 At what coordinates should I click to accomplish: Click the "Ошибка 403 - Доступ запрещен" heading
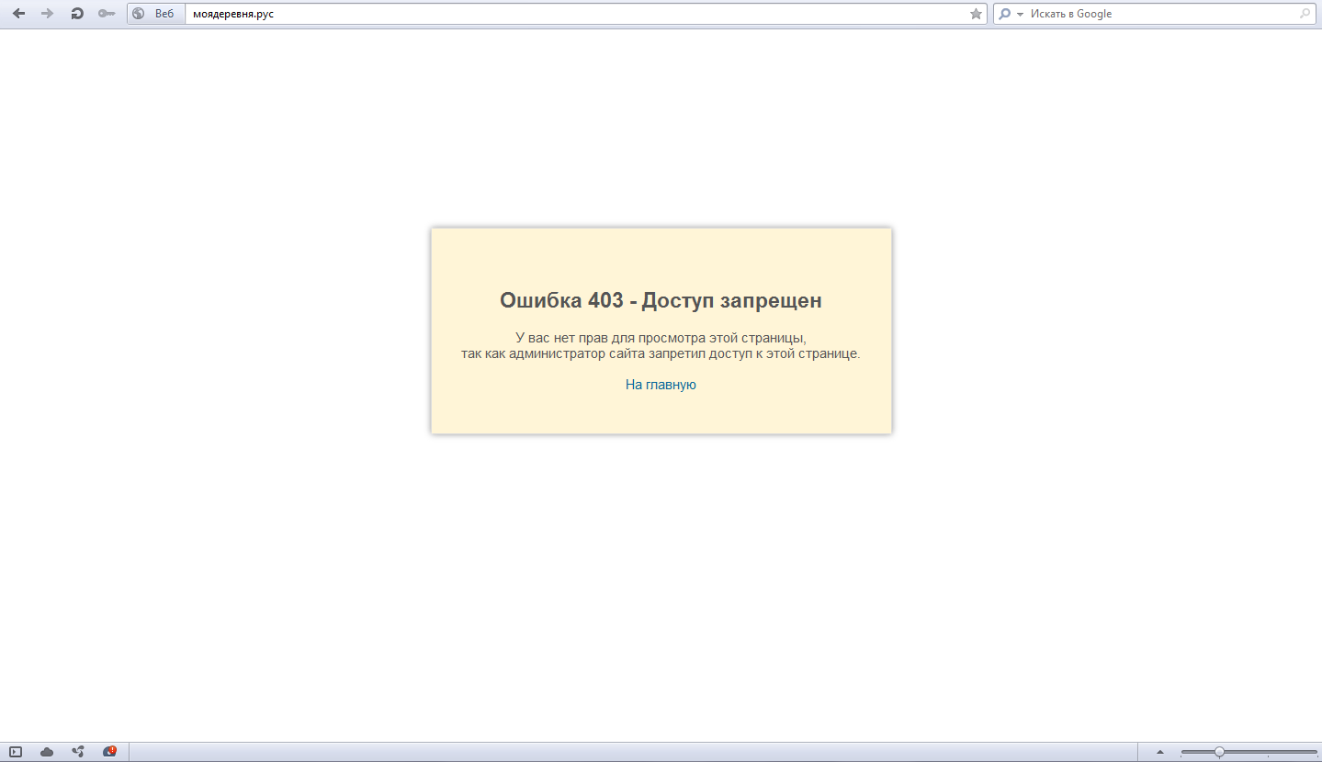point(661,300)
